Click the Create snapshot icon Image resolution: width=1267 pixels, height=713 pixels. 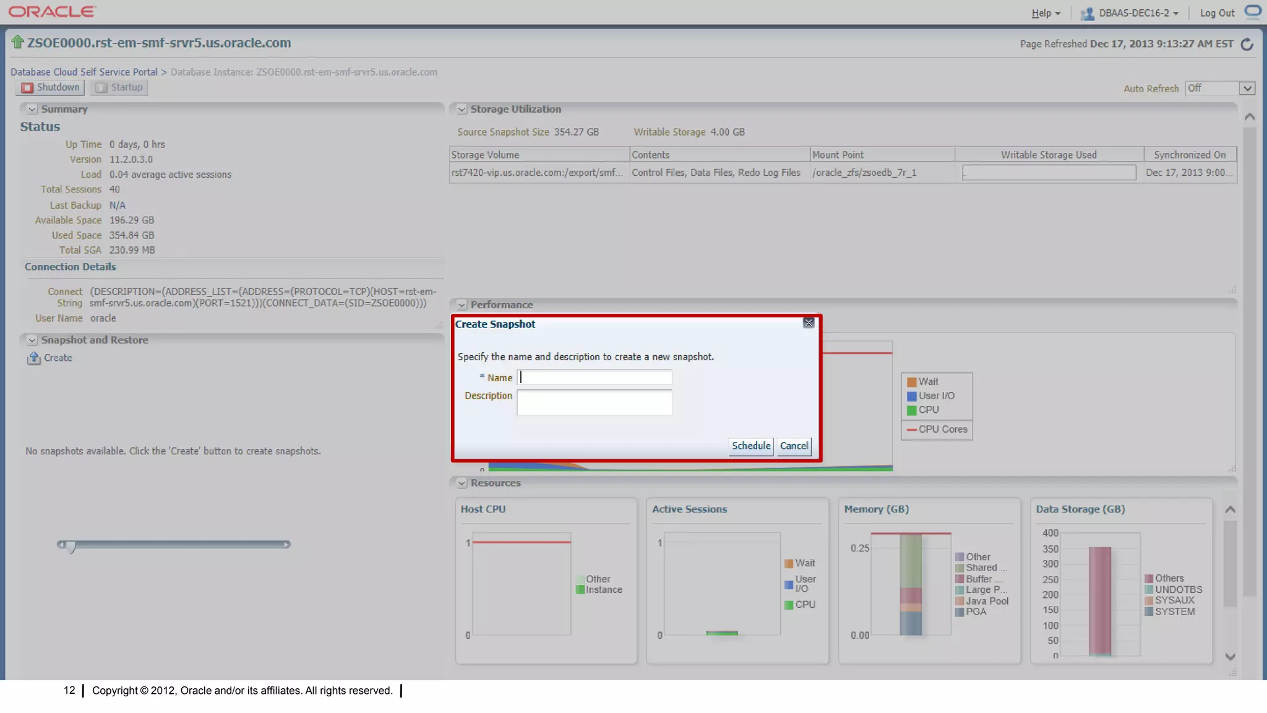tap(34, 358)
